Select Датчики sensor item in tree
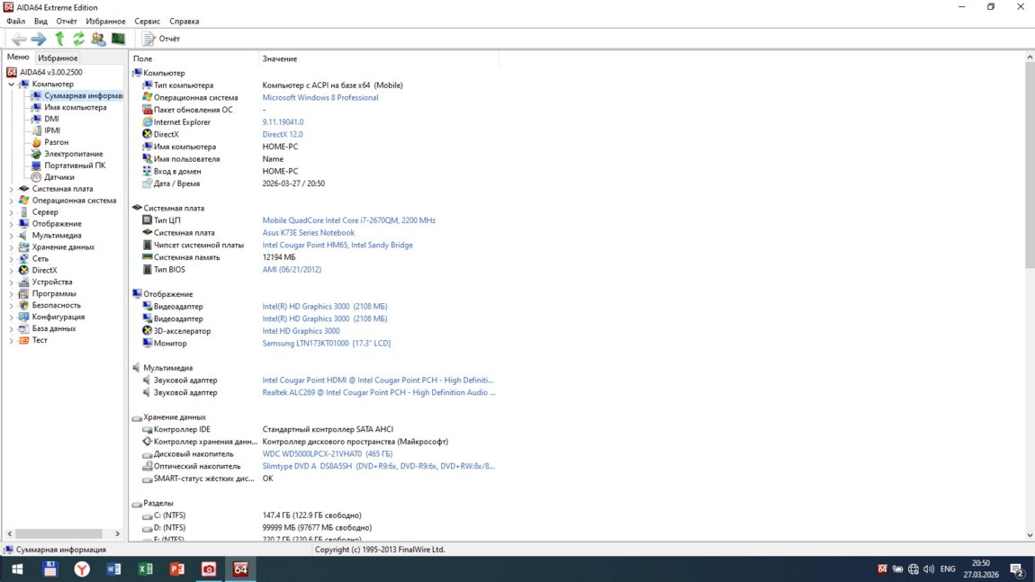This screenshot has height=582, width=1035. coord(58,177)
